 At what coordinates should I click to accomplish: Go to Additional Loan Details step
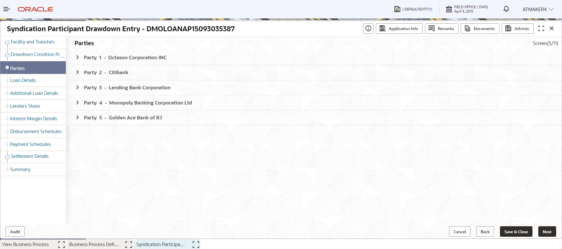pyautogui.click(x=34, y=93)
